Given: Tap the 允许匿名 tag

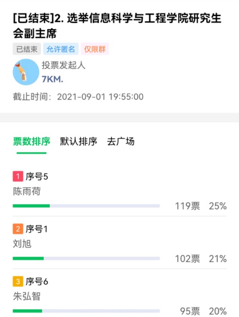Looking at the screenshot, I should click(x=61, y=49).
